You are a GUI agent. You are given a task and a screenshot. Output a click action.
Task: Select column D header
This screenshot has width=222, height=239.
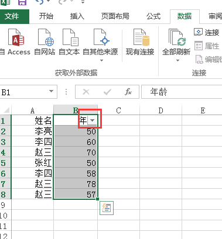pos(160,110)
